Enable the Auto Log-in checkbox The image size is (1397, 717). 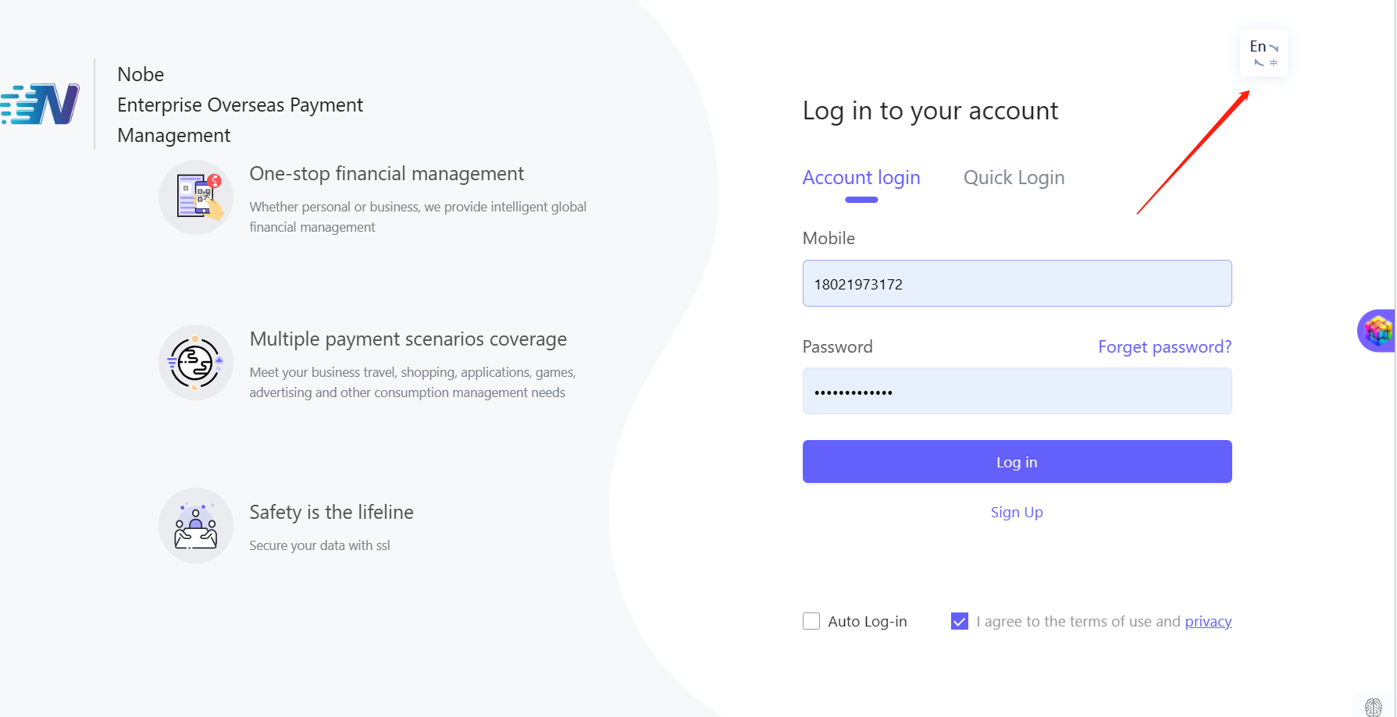click(x=811, y=621)
